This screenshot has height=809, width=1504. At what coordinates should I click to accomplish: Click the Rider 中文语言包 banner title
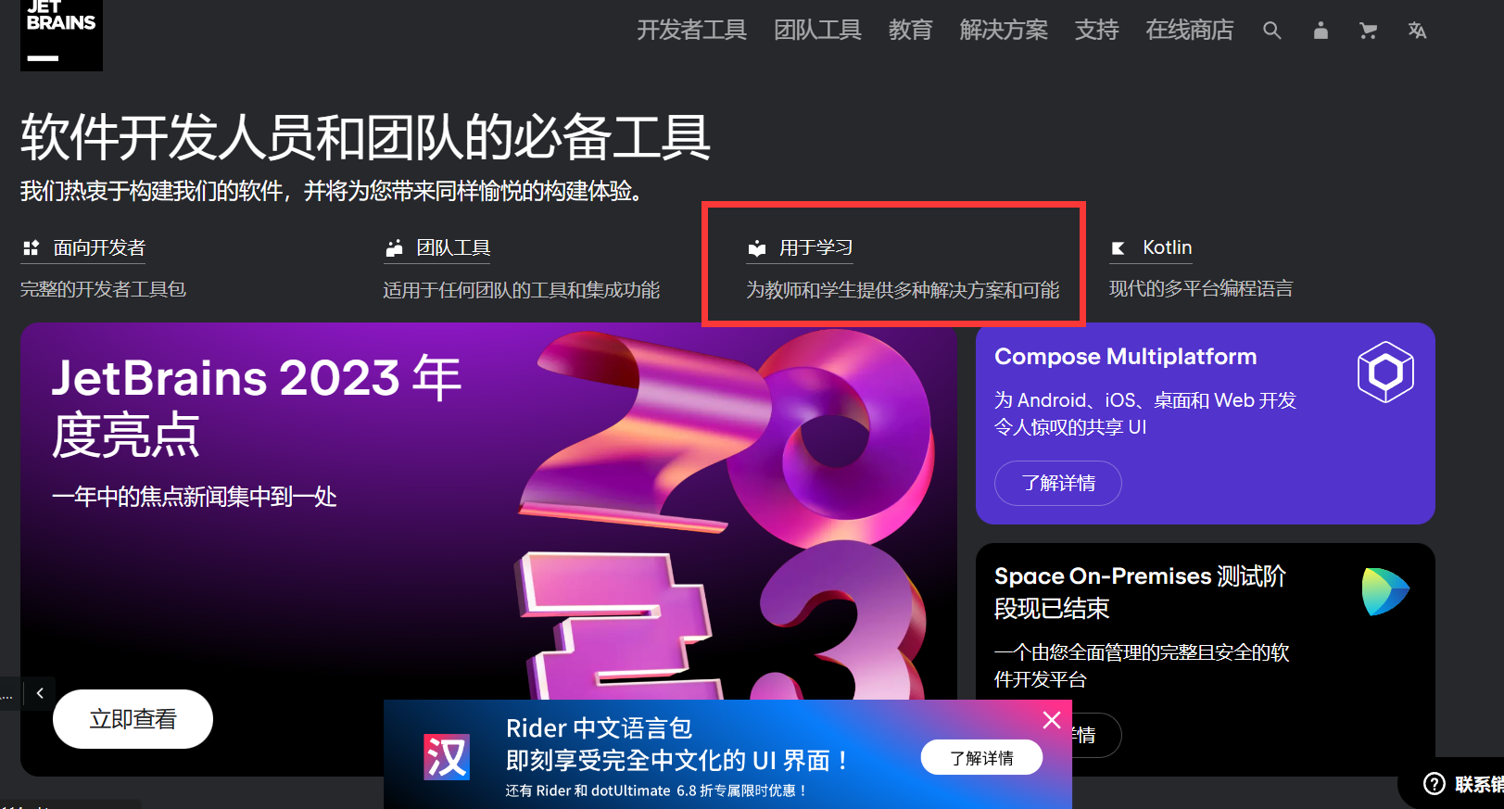599,728
